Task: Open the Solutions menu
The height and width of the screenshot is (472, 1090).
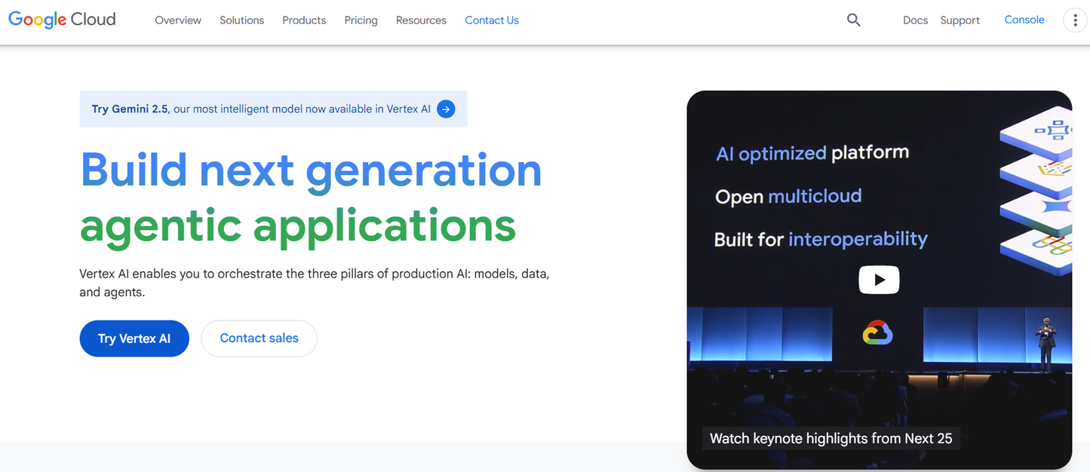Action: point(242,20)
